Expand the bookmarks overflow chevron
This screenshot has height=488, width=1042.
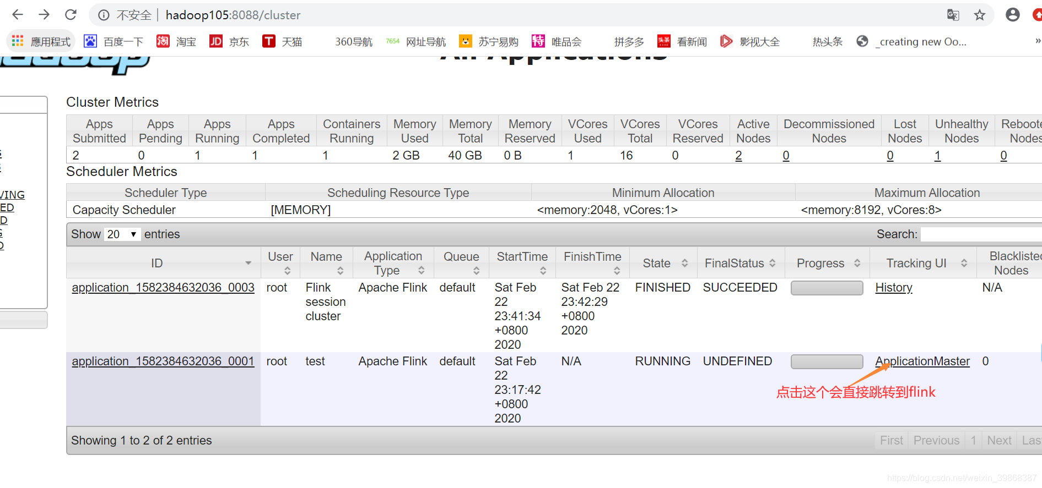point(1038,41)
